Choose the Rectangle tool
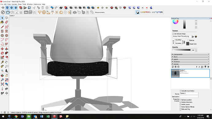Viewport: 212px width, 119px height. 2,31
